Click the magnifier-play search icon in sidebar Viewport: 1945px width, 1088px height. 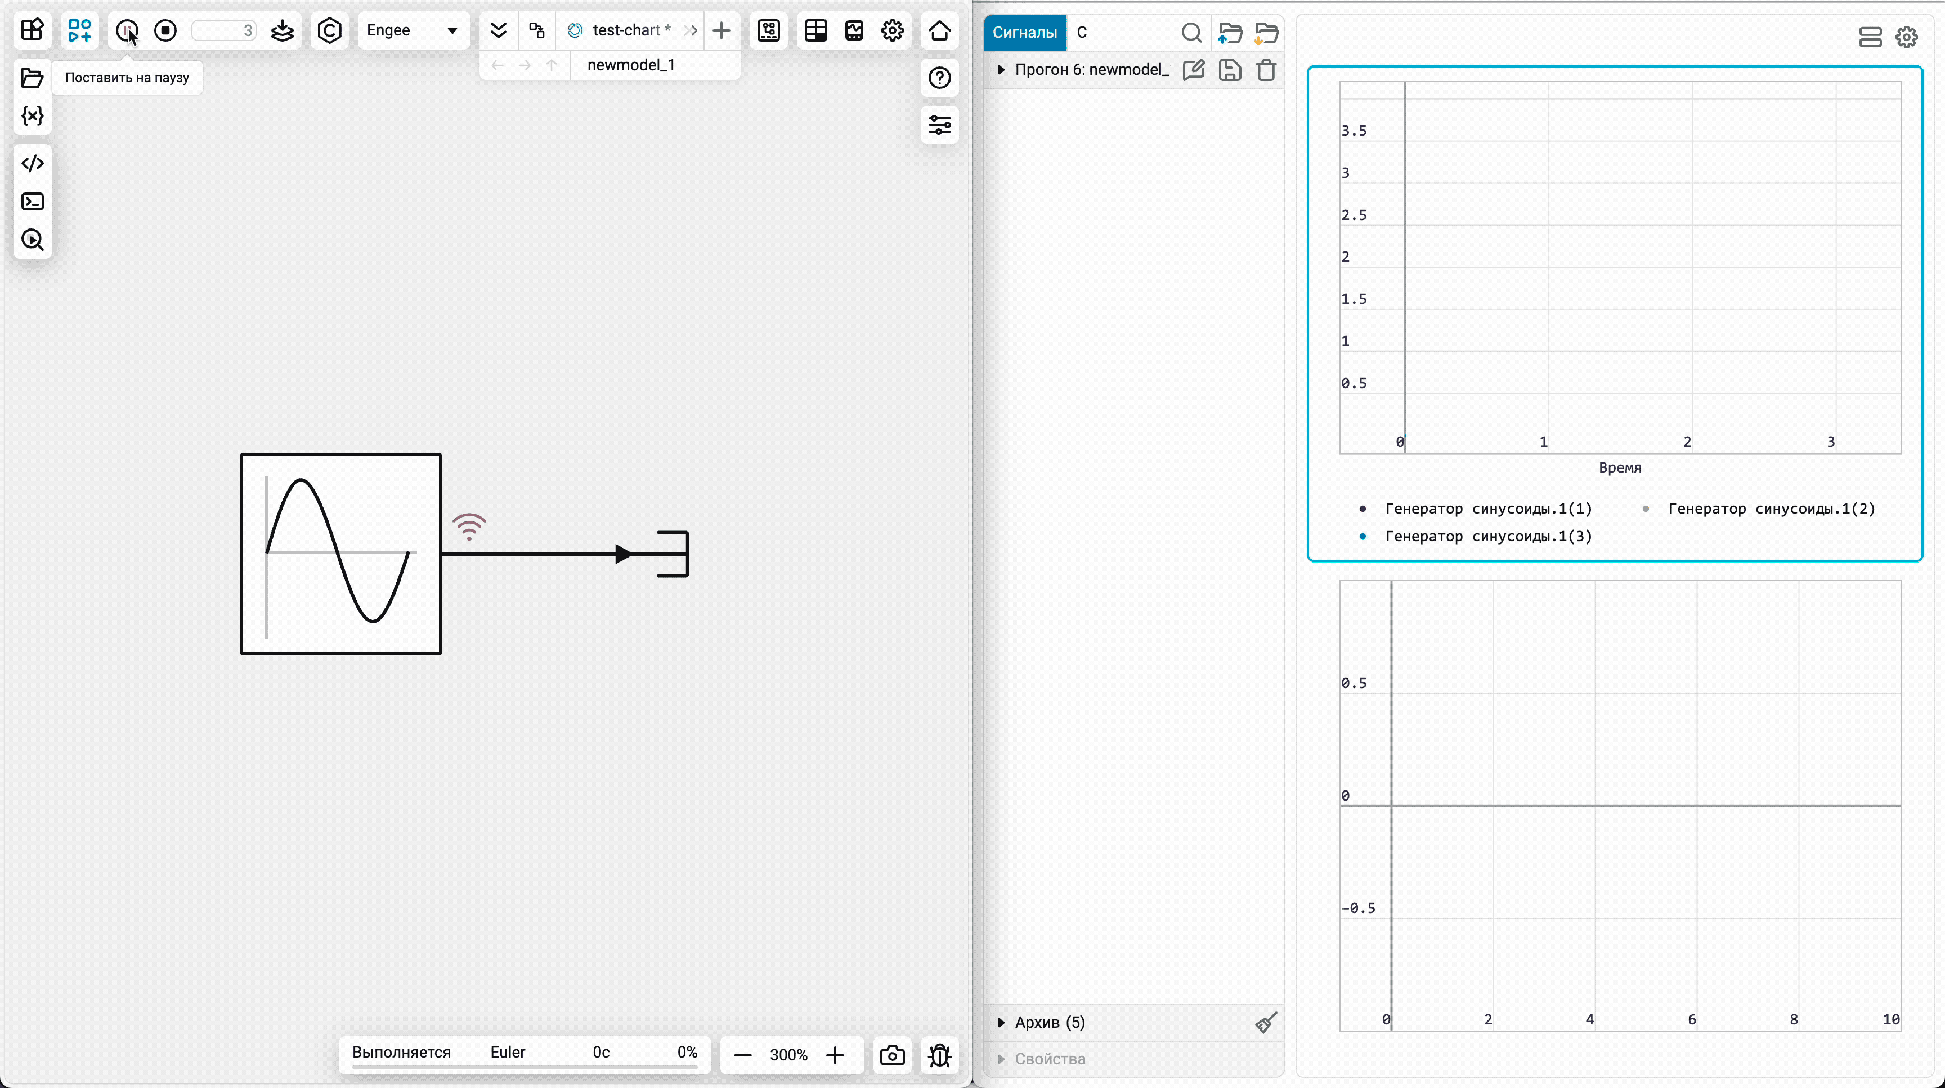point(32,240)
